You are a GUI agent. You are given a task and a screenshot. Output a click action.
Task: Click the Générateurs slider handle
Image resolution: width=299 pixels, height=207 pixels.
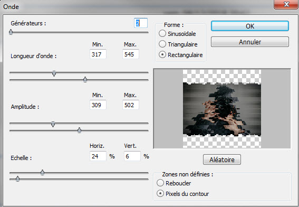coord(11,32)
